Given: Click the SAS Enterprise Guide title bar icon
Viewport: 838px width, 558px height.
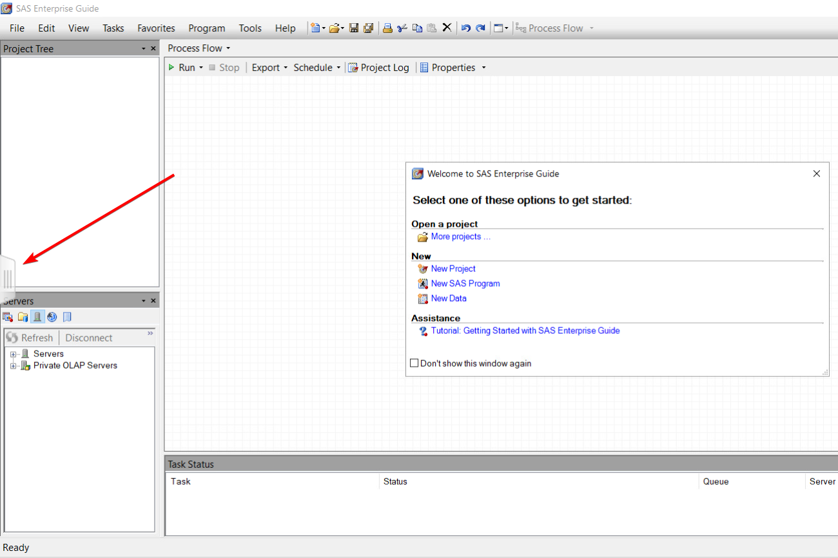Looking at the screenshot, I should (x=6, y=8).
